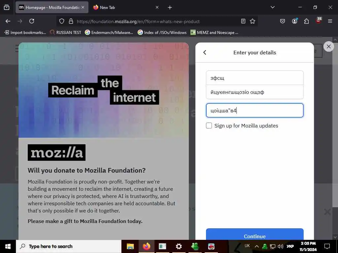The image size is (338, 253).
Task: Switch to Homepage - Mozilla Foundation tab
Action: 52,7
